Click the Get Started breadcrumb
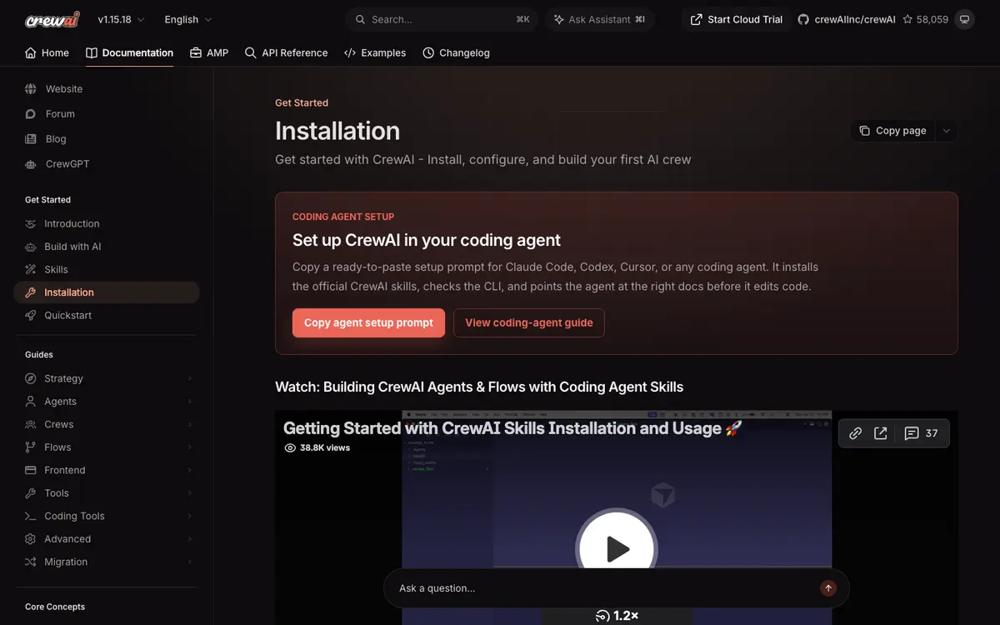 click(x=302, y=103)
